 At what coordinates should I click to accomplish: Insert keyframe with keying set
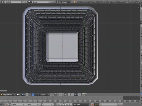119,105
